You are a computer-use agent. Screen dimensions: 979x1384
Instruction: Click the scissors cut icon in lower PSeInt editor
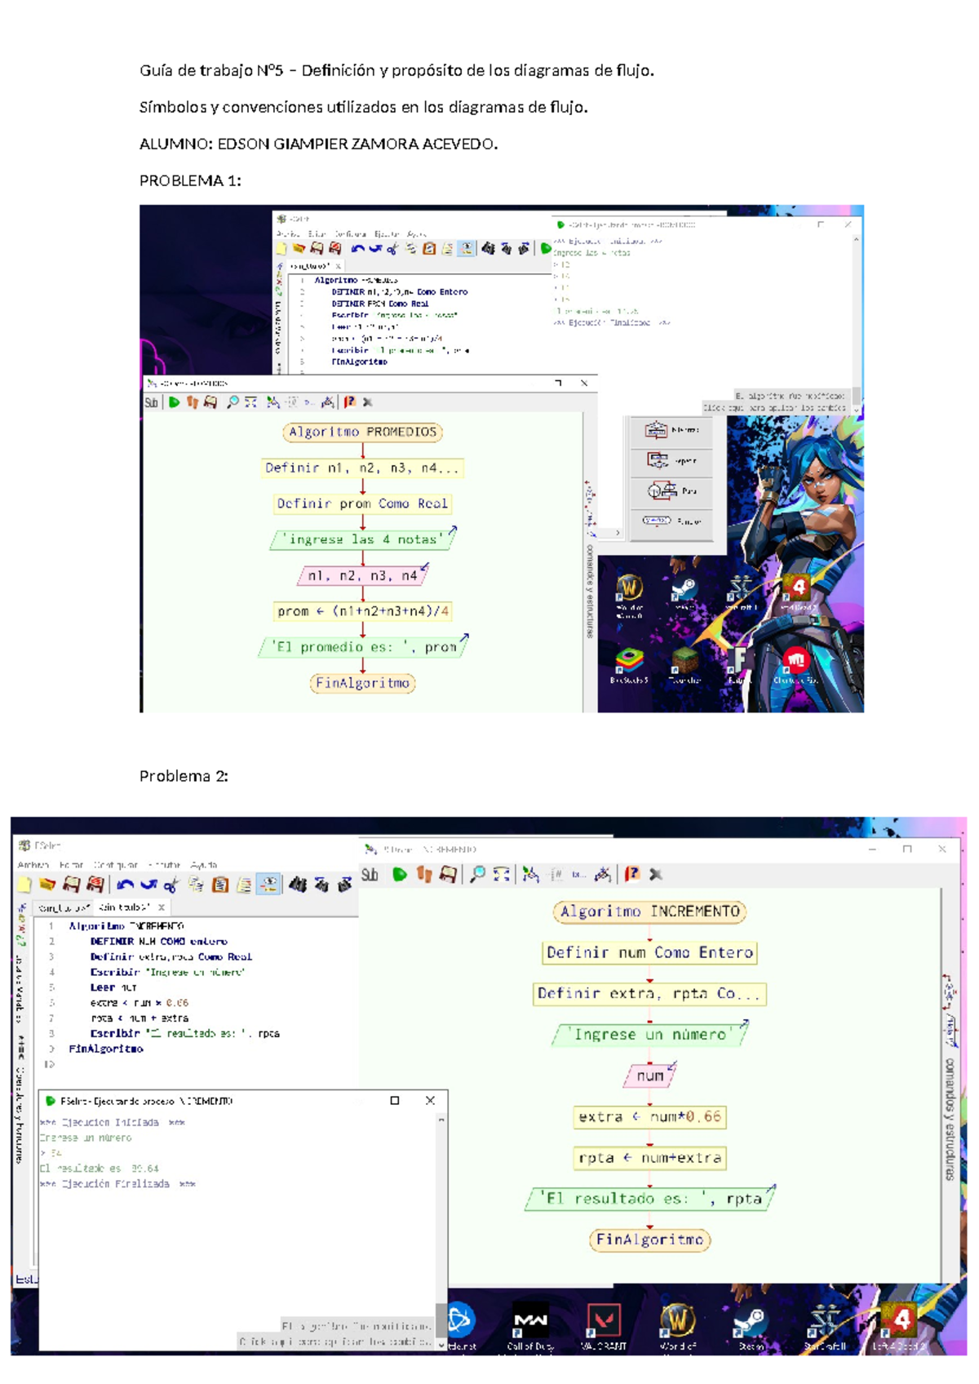[x=171, y=885]
